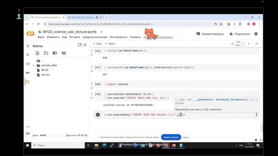Toggle the Files folder sidebar icon

pos(28,82)
